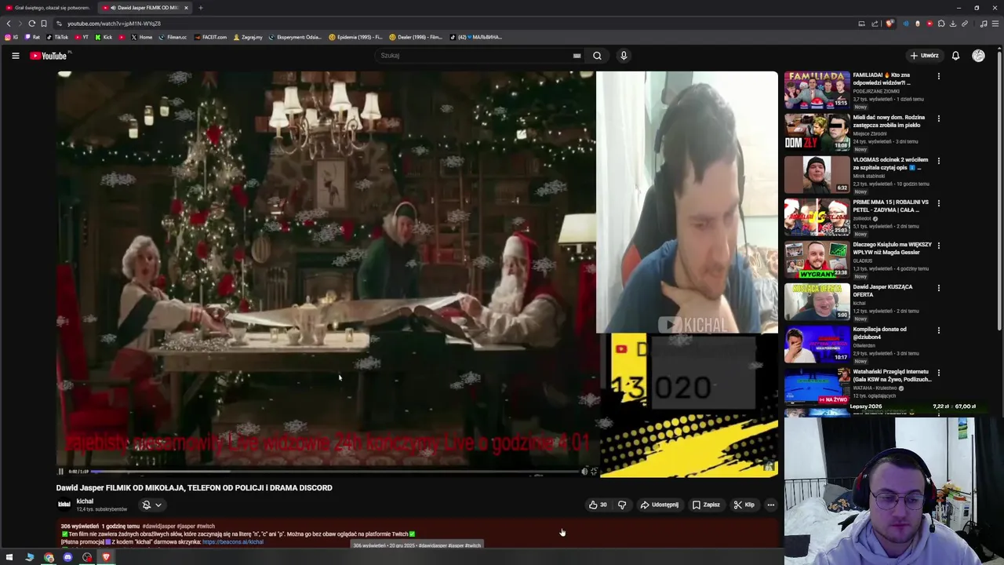
Task: Open the Filman.cc bookmark
Action: point(173,37)
